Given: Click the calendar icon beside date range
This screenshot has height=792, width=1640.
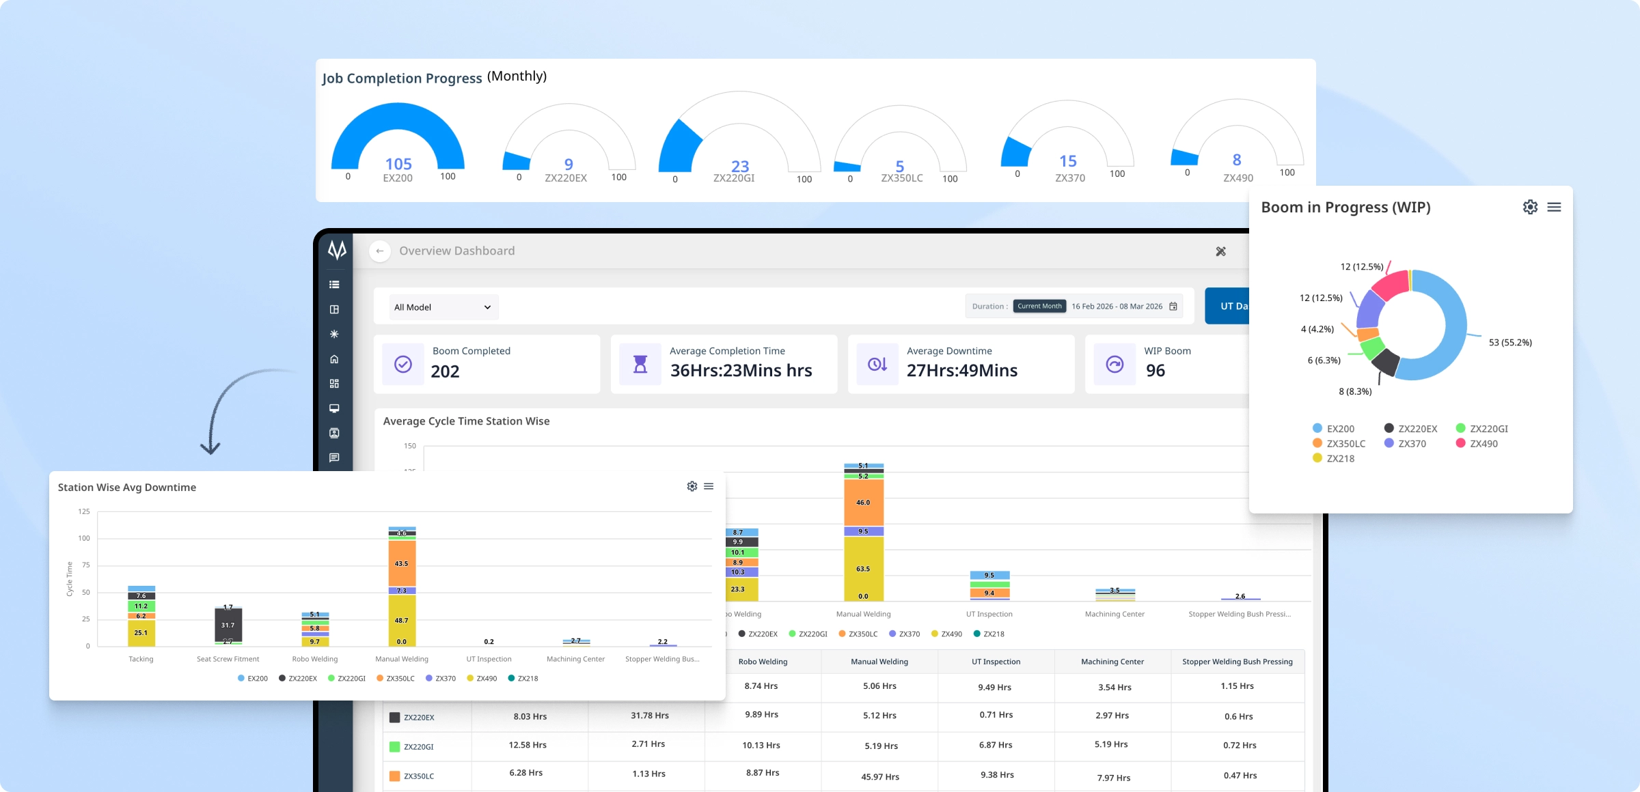Looking at the screenshot, I should (x=1173, y=307).
